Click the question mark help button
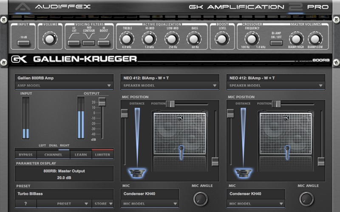Screen dimensions: 340x212 pos(25,204)
